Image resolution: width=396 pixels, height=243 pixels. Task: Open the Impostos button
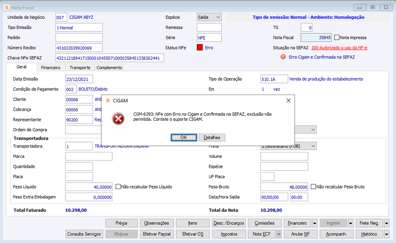(229, 234)
